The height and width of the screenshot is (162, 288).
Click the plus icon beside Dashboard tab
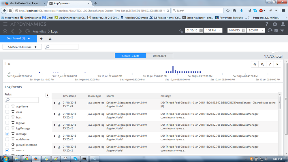(41, 39)
